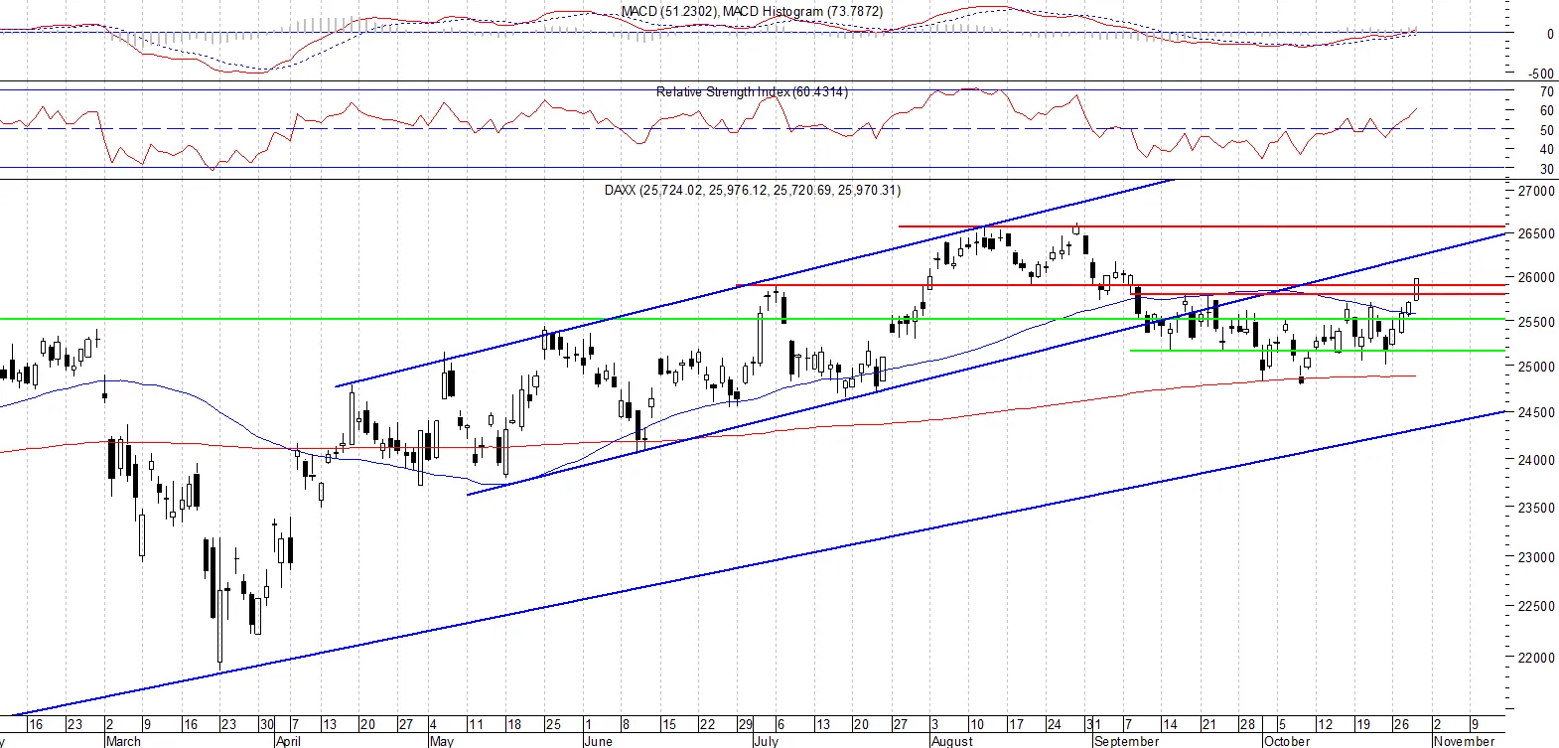Select the September month label
The width and height of the screenshot is (1559, 748).
(1126, 741)
